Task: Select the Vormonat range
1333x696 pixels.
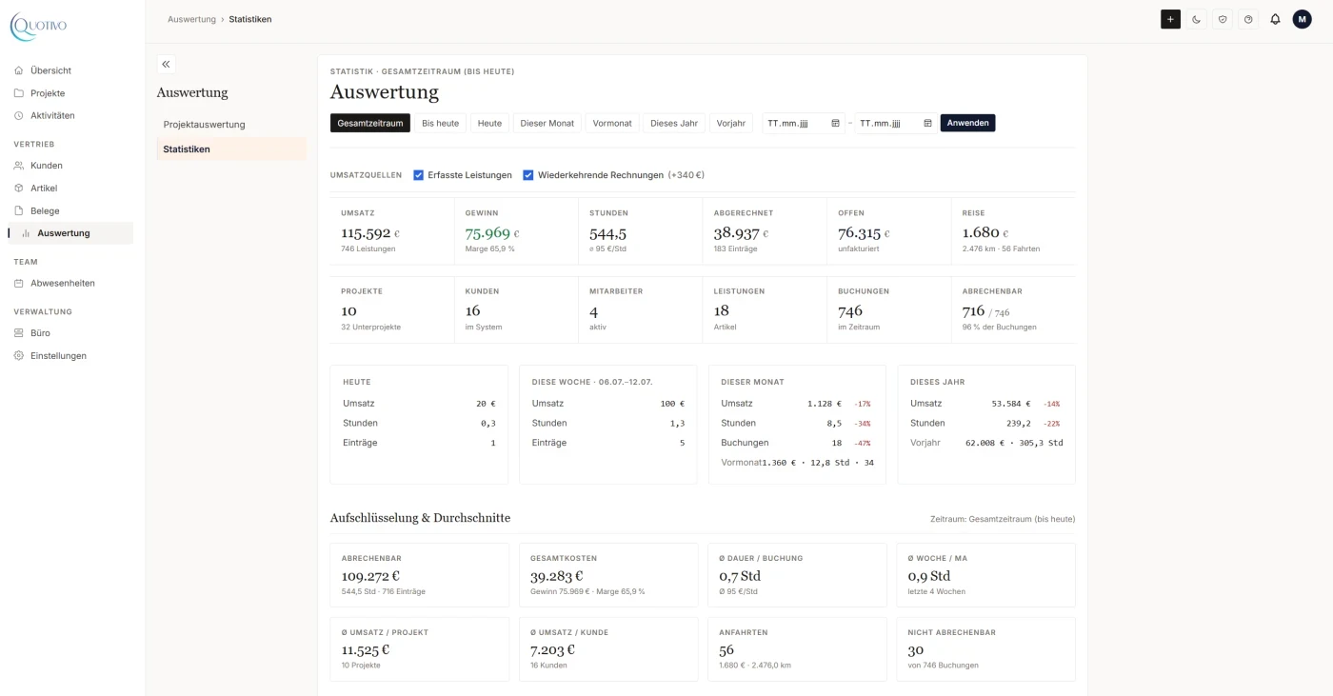Action: tap(612, 123)
